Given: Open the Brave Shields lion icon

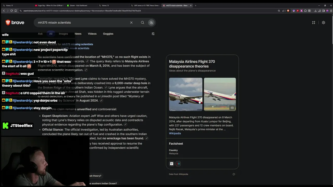Looking at the screenshot, I should 288,11.
